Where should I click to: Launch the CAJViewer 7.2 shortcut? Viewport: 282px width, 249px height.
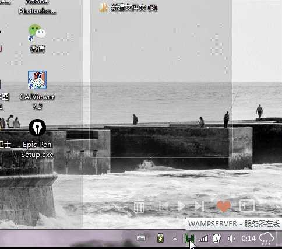[x=37, y=90]
